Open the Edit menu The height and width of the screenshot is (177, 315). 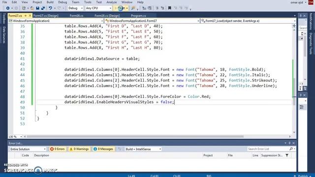(14, 2)
